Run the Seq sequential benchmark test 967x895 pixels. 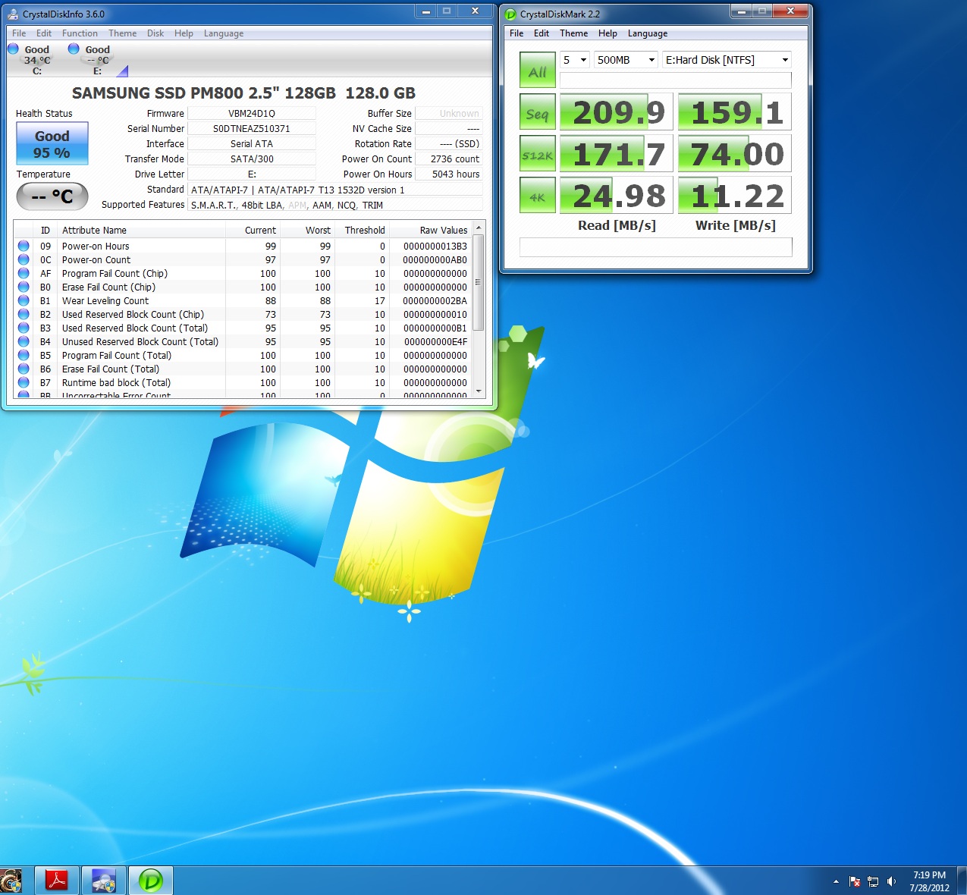[537, 112]
